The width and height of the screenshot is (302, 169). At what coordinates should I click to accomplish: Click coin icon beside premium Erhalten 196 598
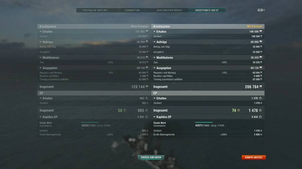pyautogui.click(x=260, y=31)
